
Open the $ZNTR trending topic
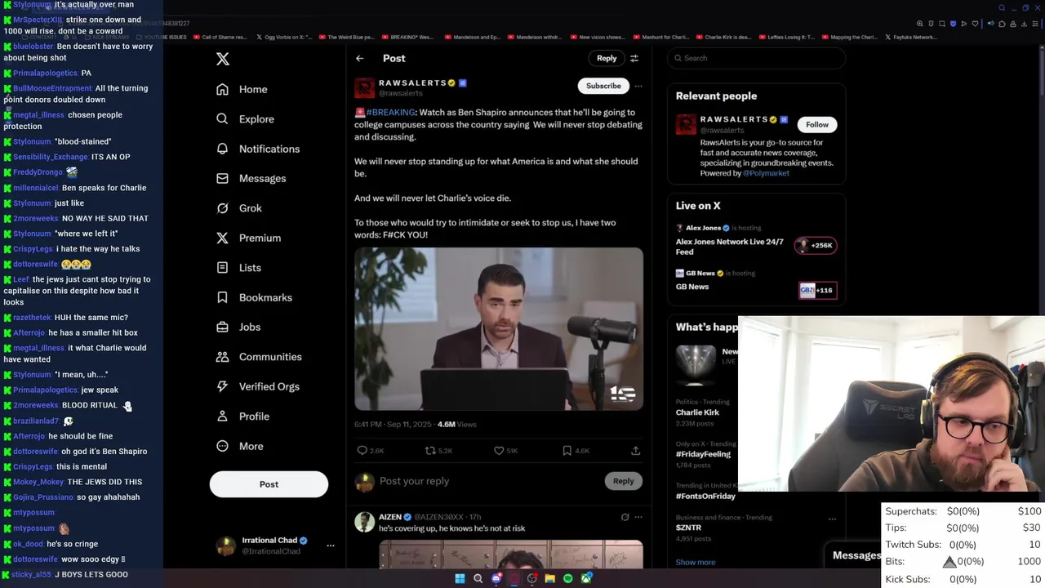pos(688,528)
